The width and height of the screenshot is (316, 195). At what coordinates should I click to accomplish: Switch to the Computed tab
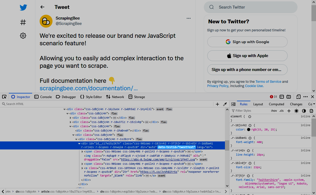276,104
